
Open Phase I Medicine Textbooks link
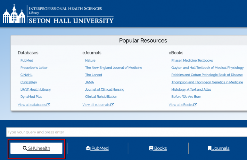pos(192,60)
